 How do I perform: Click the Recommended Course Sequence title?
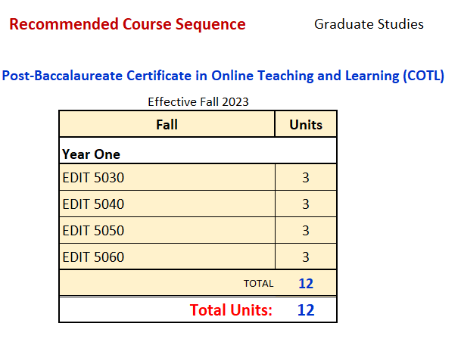[x=127, y=24]
